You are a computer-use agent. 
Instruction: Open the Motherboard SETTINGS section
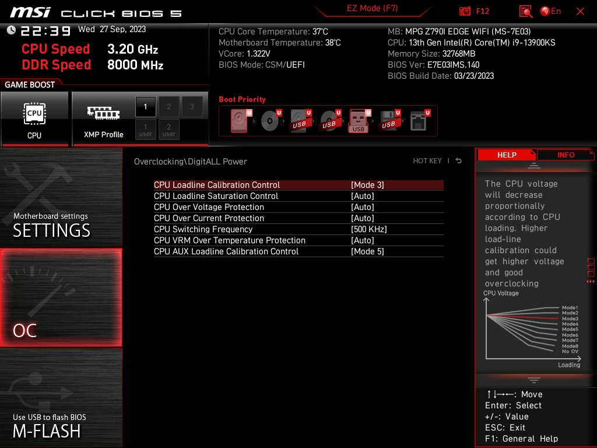(61, 198)
